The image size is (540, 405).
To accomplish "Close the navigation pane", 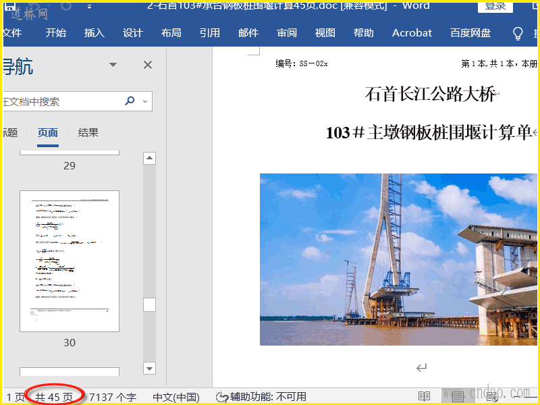I will pos(148,65).
